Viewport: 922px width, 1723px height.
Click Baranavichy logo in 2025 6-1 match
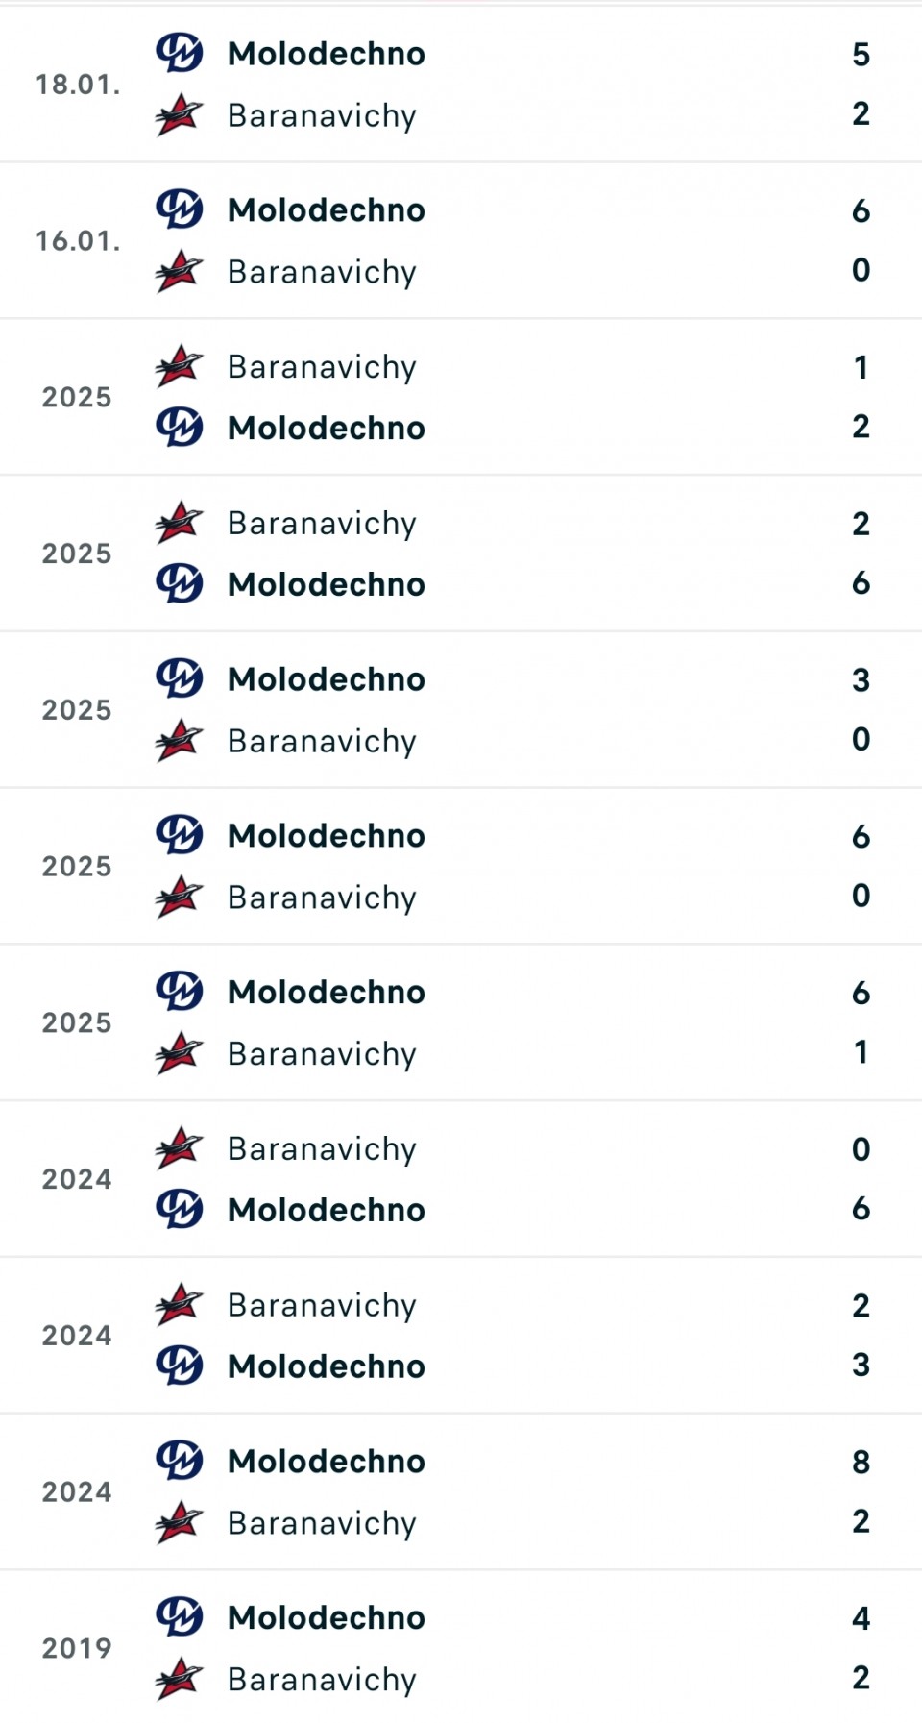pos(180,1053)
